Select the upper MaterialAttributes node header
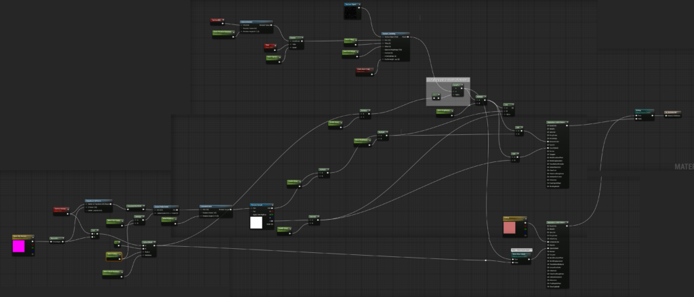Viewport: 694px width, 297px height. coord(558,122)
